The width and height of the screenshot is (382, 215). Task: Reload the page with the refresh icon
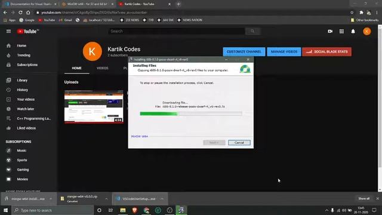[20, 13]
